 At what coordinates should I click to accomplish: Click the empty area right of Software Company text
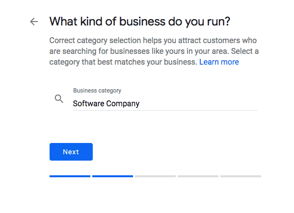pos(198,103)
